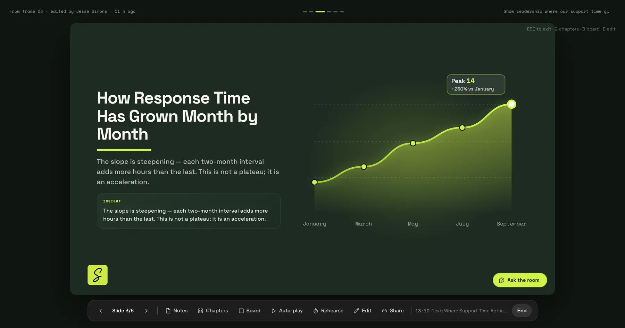Viewport: 625px width, 328px height.
Task: Jump to first slide progress dash
Action: pyautogui.click(x=305, y=11)
